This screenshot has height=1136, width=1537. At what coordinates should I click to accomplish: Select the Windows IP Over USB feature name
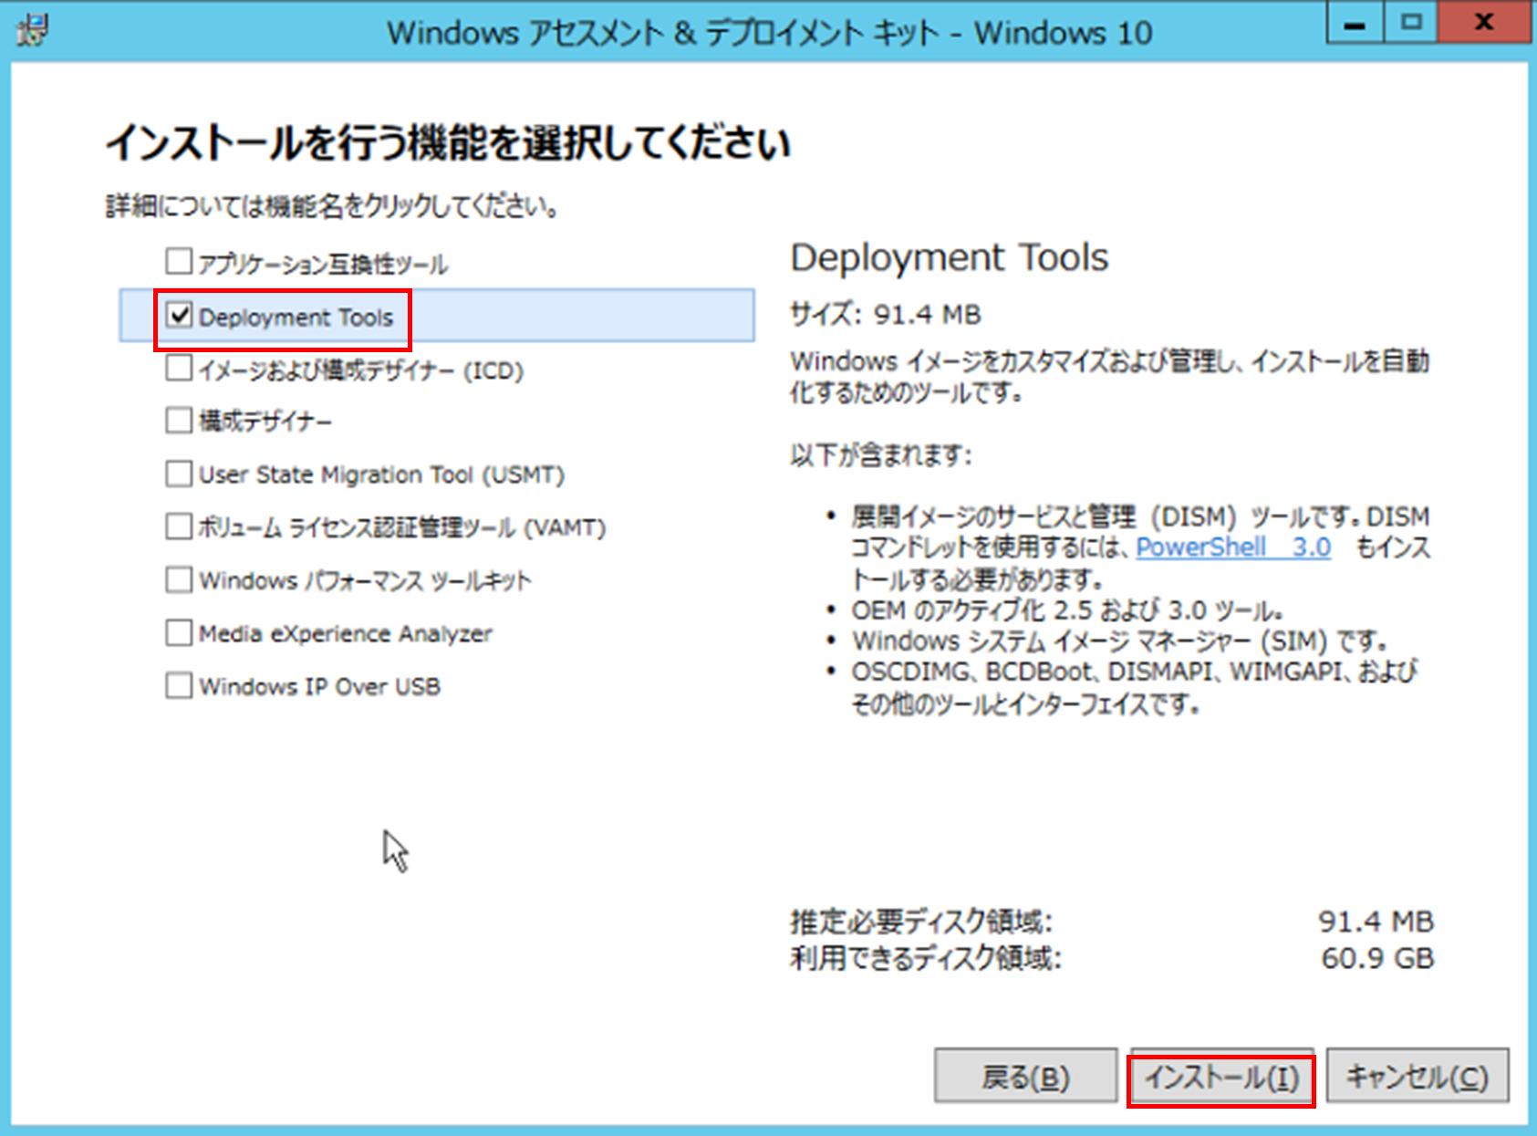point(320,686)
